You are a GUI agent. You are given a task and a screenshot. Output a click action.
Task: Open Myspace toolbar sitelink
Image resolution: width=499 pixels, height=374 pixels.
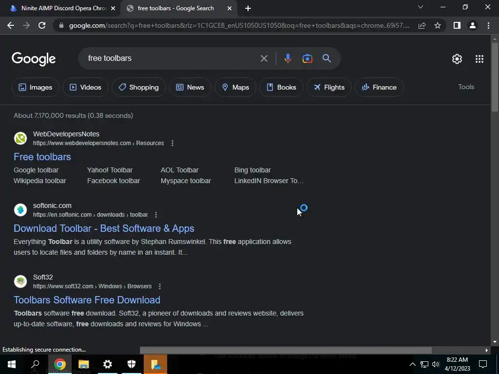tap(186, 181)
